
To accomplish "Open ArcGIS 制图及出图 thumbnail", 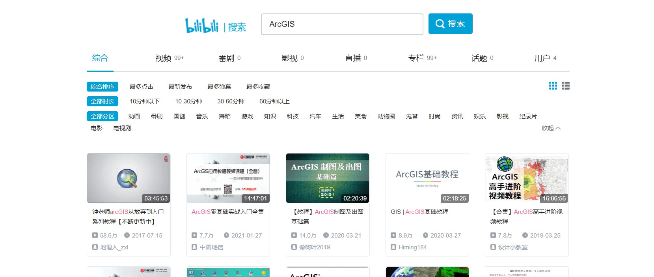I will [328, 178].
